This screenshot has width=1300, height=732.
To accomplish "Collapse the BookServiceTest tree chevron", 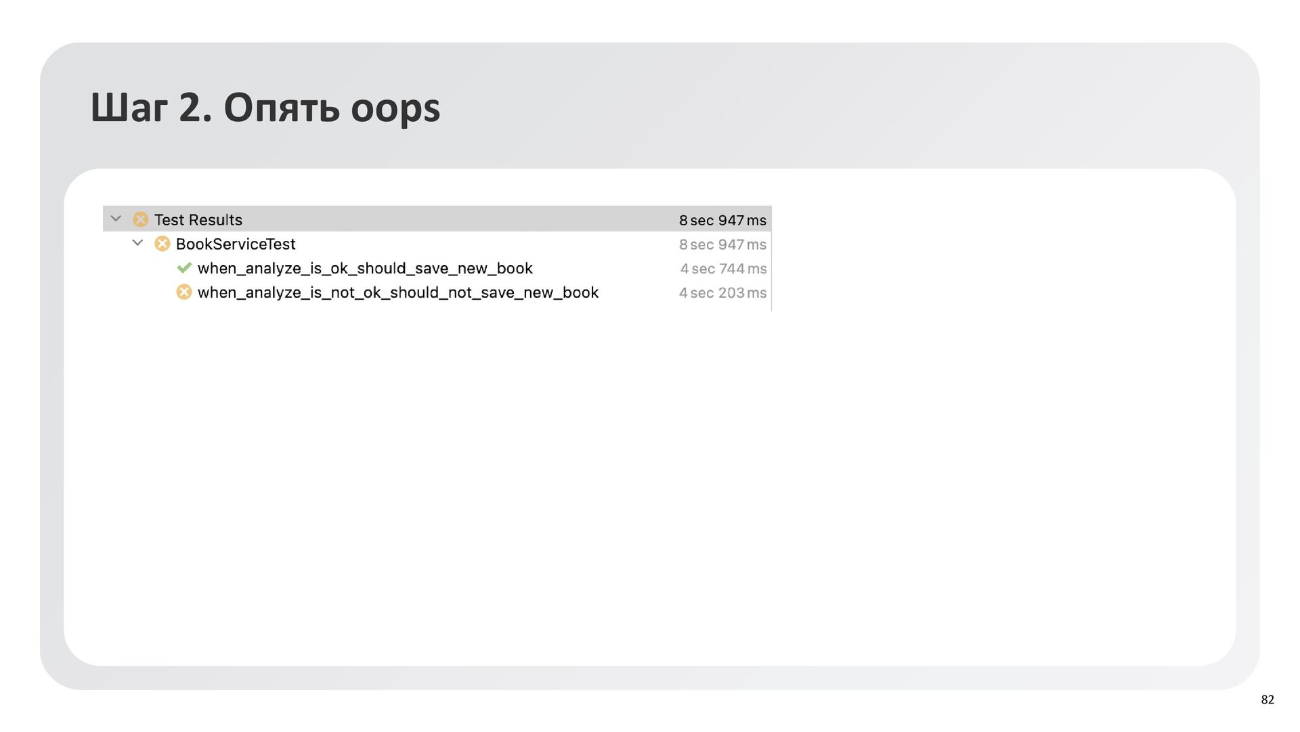I will [137, 244].
